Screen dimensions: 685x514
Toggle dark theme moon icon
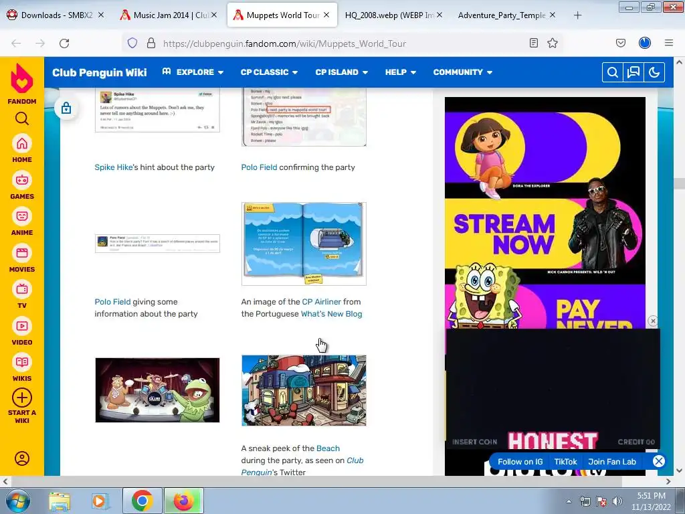(x=654, y=72)
